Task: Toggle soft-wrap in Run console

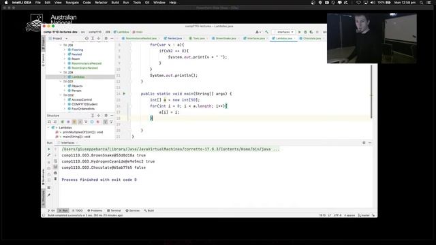Action: point(55,161)
